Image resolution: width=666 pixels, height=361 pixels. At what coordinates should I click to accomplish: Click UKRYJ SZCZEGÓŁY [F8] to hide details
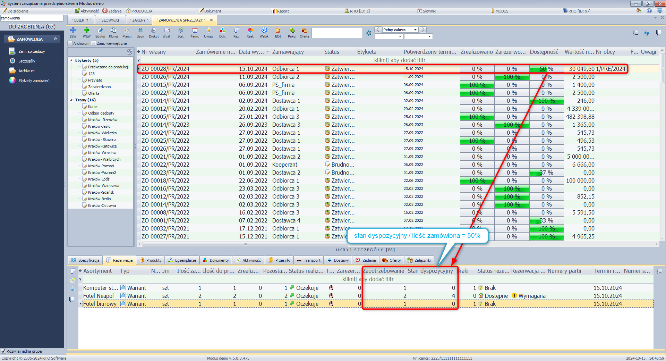pyautogui.click(x=365, y=250)
